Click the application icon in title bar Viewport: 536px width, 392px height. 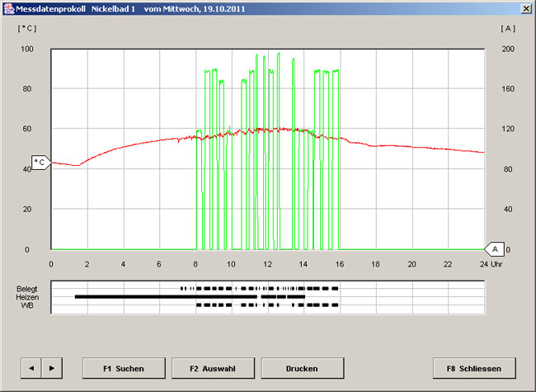click(7, 7)
